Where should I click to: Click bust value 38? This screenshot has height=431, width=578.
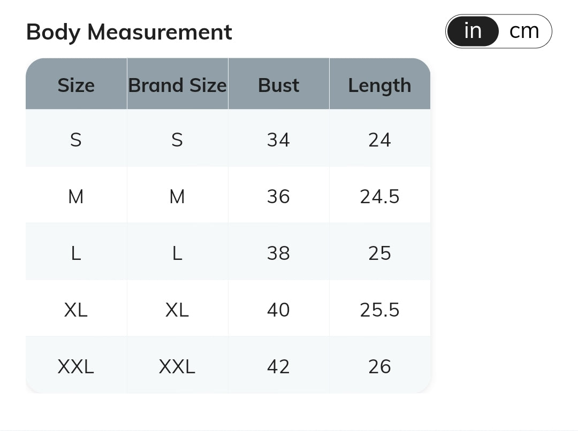pyautogui.click(x=278, y=253)
